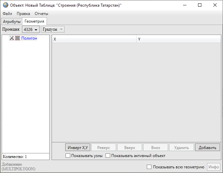Toggle Показывать активный объект checkbox
The image size is (223, 173).
[x=108, y=156]
